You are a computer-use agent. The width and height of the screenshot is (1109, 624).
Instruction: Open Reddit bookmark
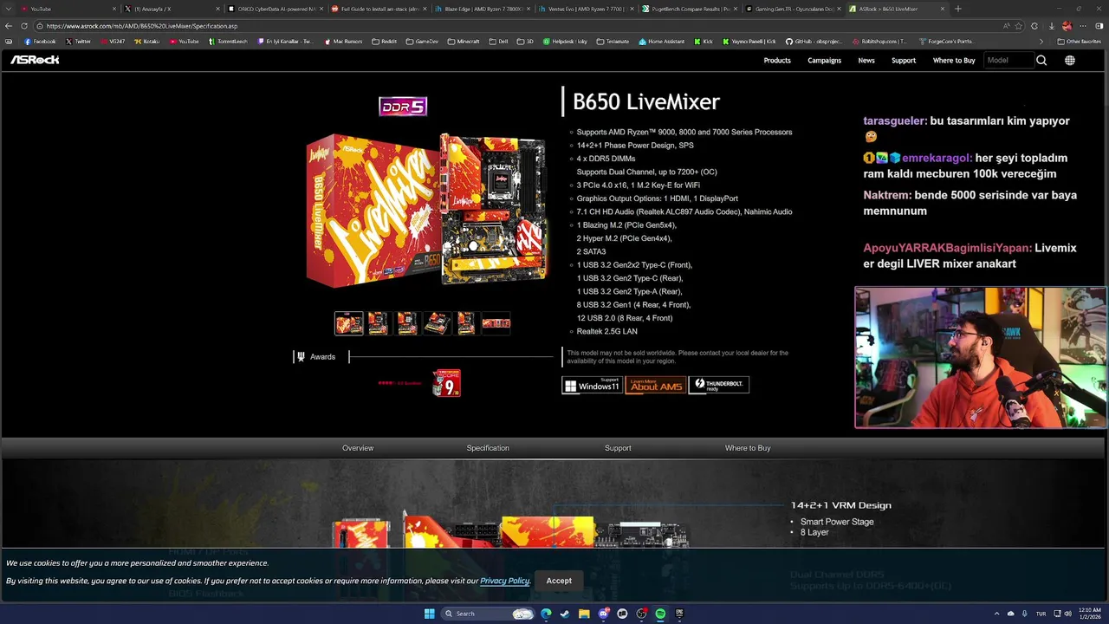[x=384, y=42]
